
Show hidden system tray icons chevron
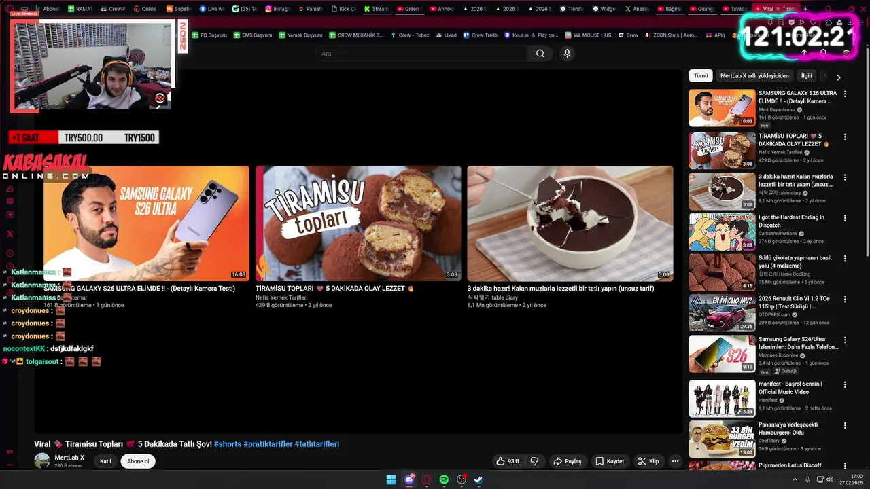pos(795,480)
